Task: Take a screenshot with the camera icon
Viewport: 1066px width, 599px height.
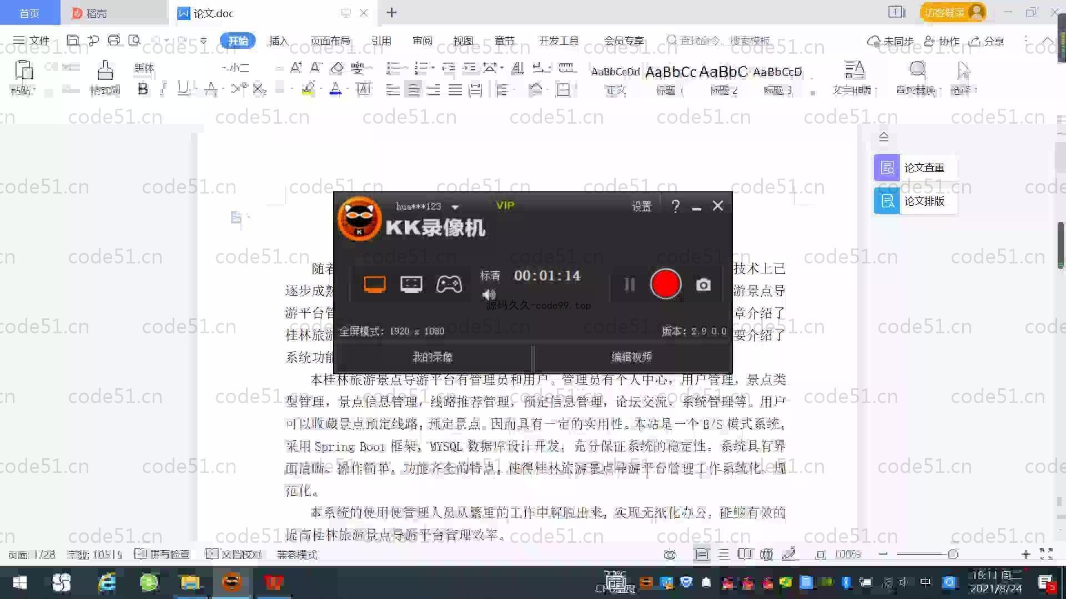Action: point(703,285)
